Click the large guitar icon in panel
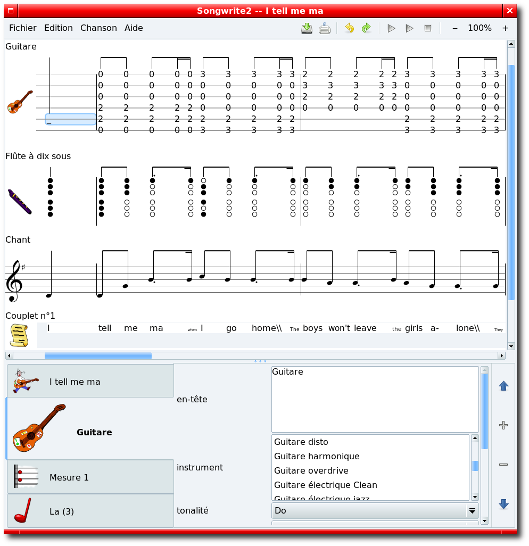Screen dimensions: 529x546 39,428
